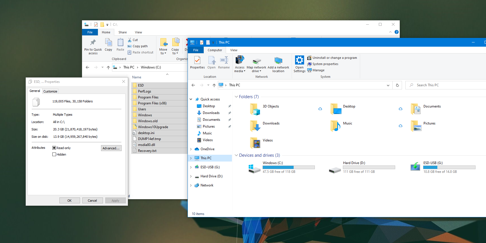Select Downloads in Quick access tree
The image size is (486, 243).
tap(211, 113)
